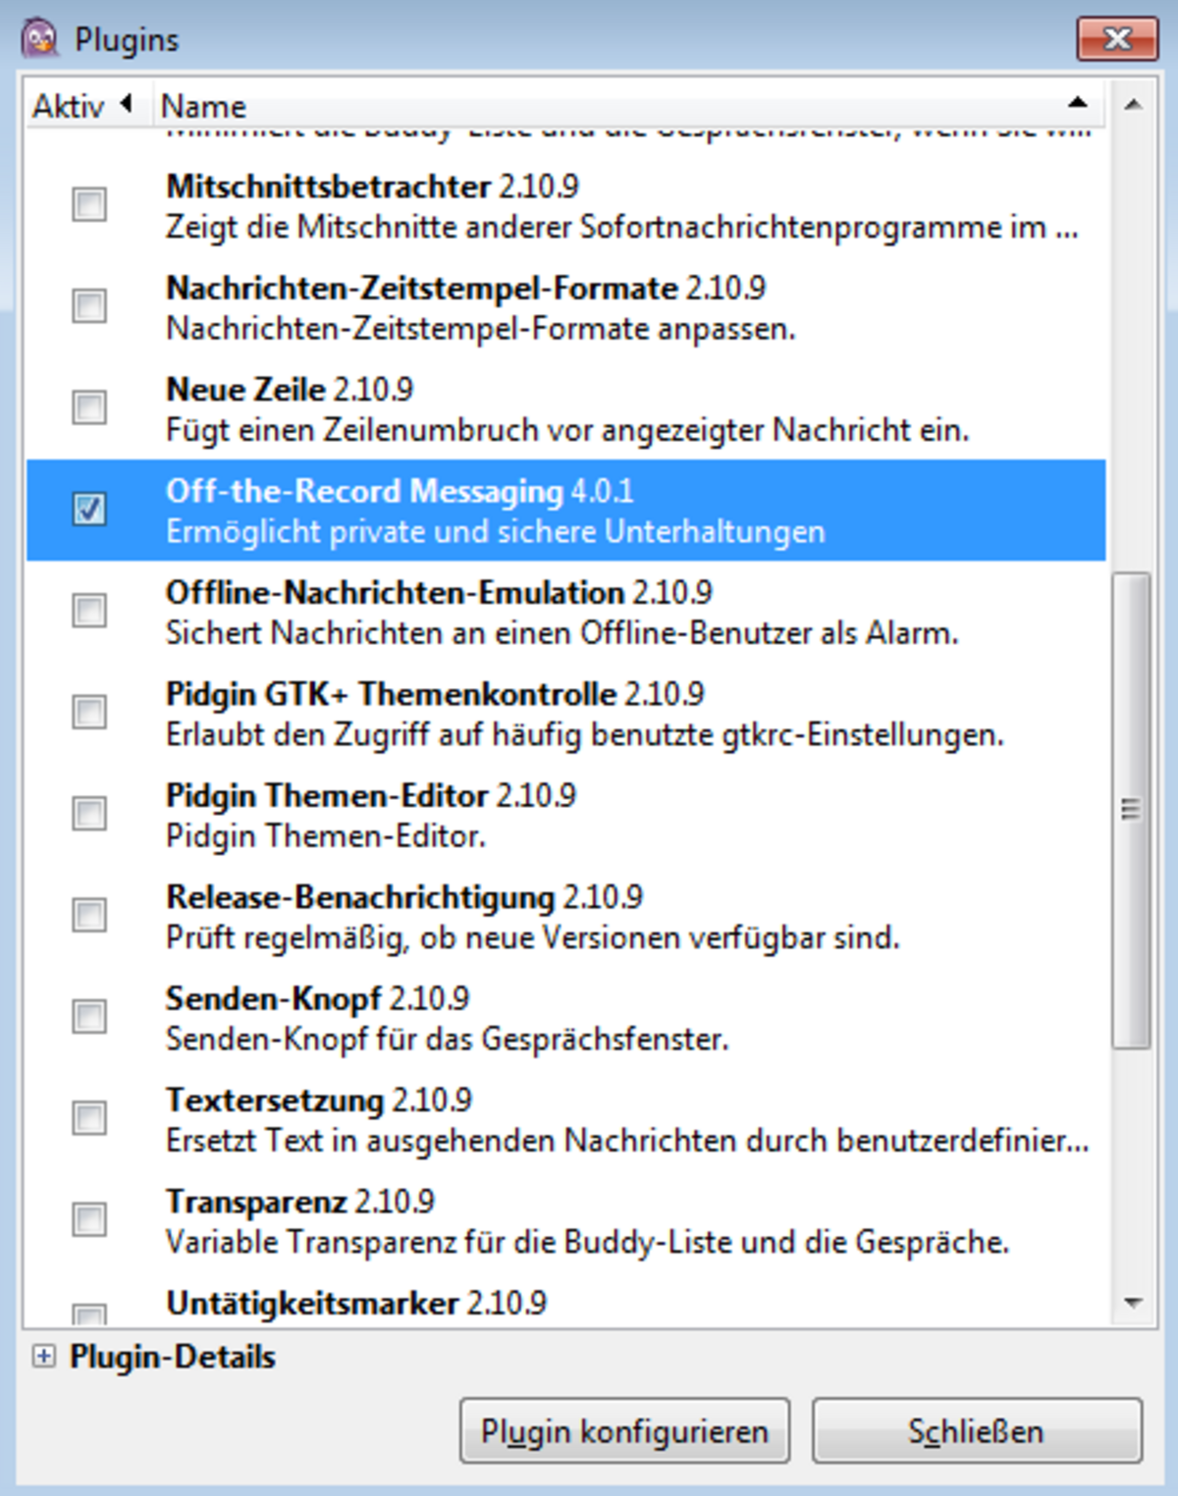
Task: Select the Offline-Nachrichten-Emulation plugin row
Action: click(x=589, y=612)
